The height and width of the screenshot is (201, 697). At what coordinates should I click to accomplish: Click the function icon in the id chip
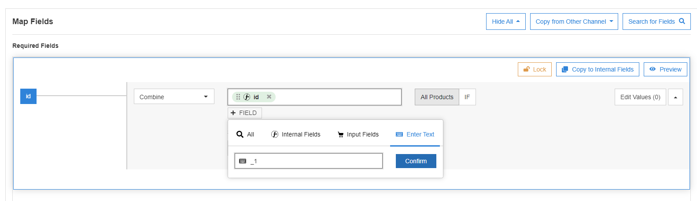[247, 97]
